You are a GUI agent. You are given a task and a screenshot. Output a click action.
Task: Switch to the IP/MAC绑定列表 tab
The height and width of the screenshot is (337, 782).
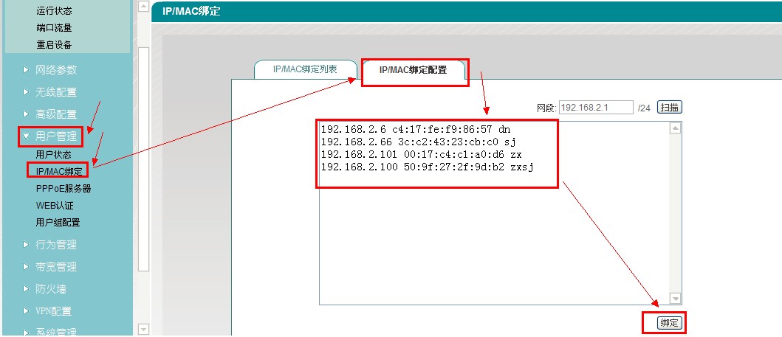305,70
